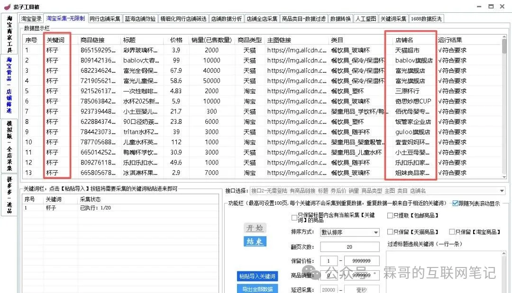This screenshot has height=293, width=512.
Task: Click the 开始 start button
Action: tap(255, 228)
